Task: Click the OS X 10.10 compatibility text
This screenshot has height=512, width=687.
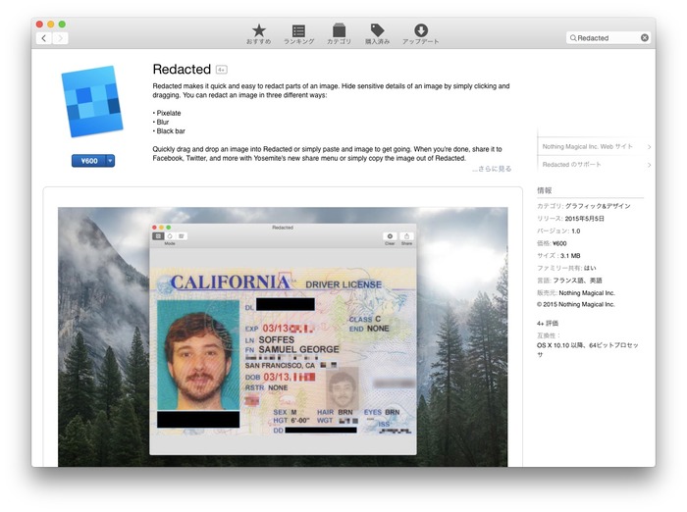Action: (x=588, y=349)
